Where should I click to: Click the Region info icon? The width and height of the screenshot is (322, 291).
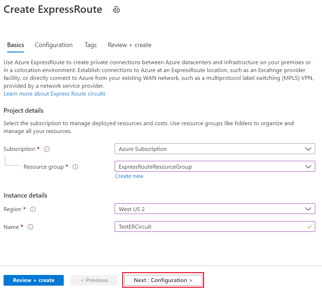point(33,209)
